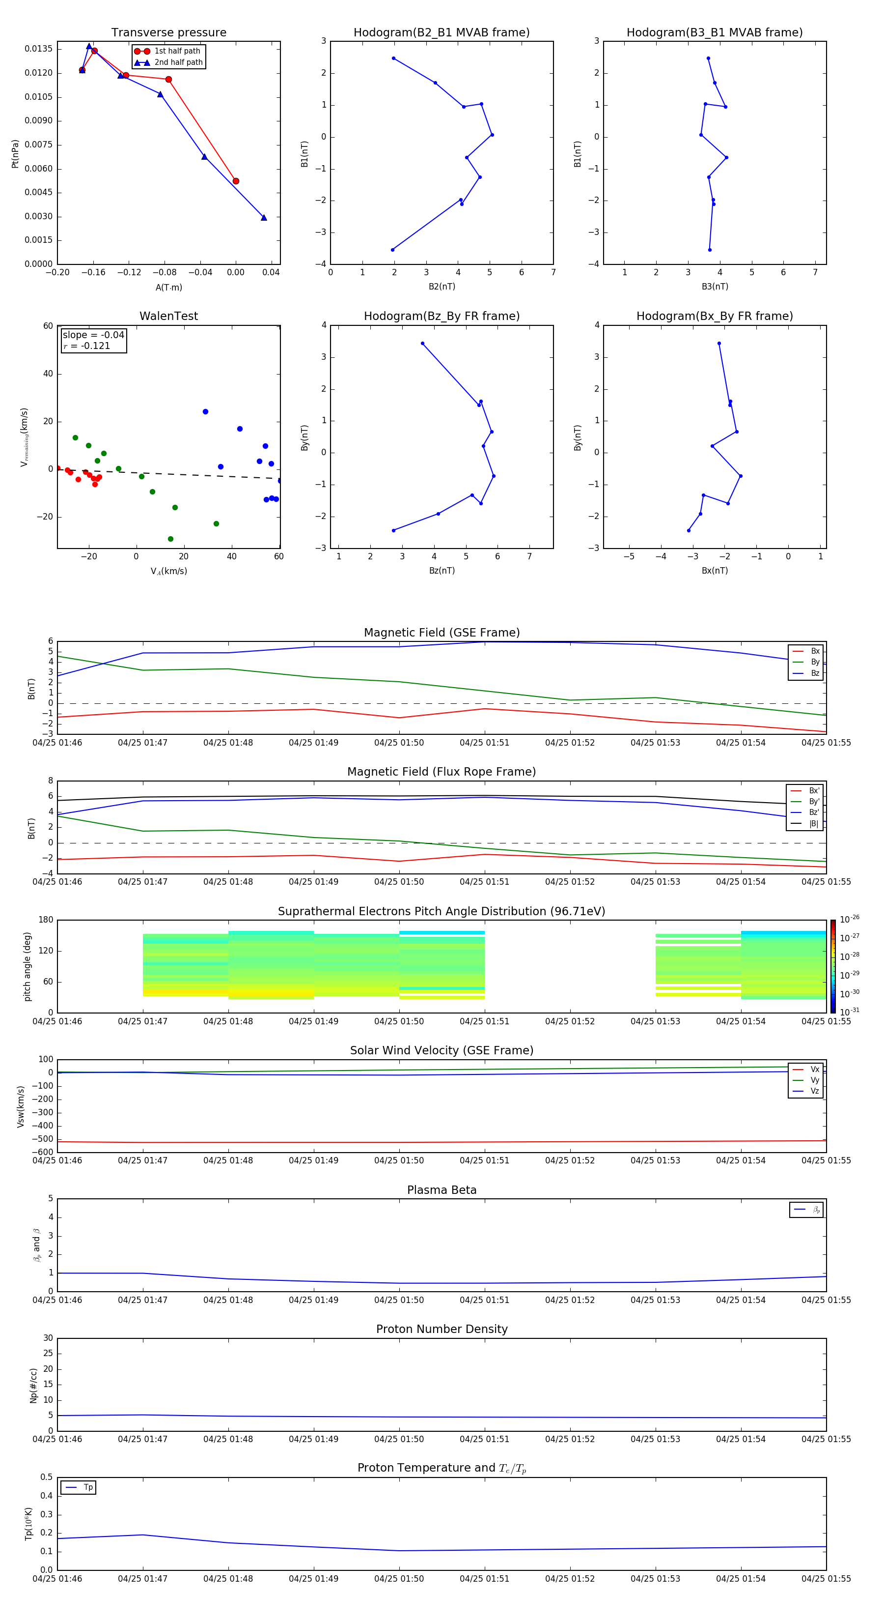Select the By' entry in Flux Rope legend
The height and width of the screenshot is (1622, 884).
coord(805,802)
